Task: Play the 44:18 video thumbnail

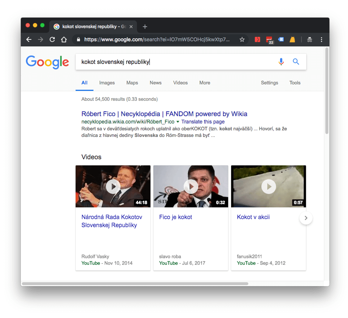Action: click(x=113, y=186)
